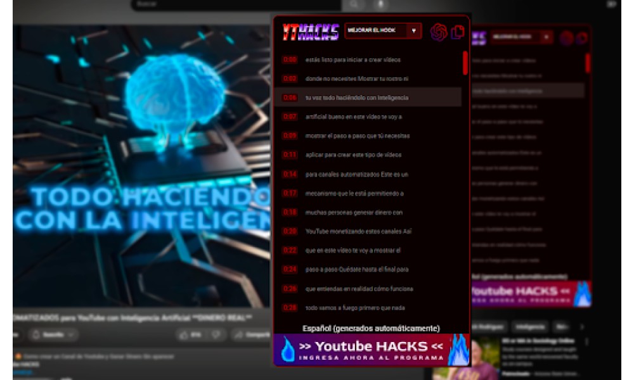Jump to timestamp 0:03 in transcript
The width and height of the screenshot is (634, 380).
click(x=290, y=79)
